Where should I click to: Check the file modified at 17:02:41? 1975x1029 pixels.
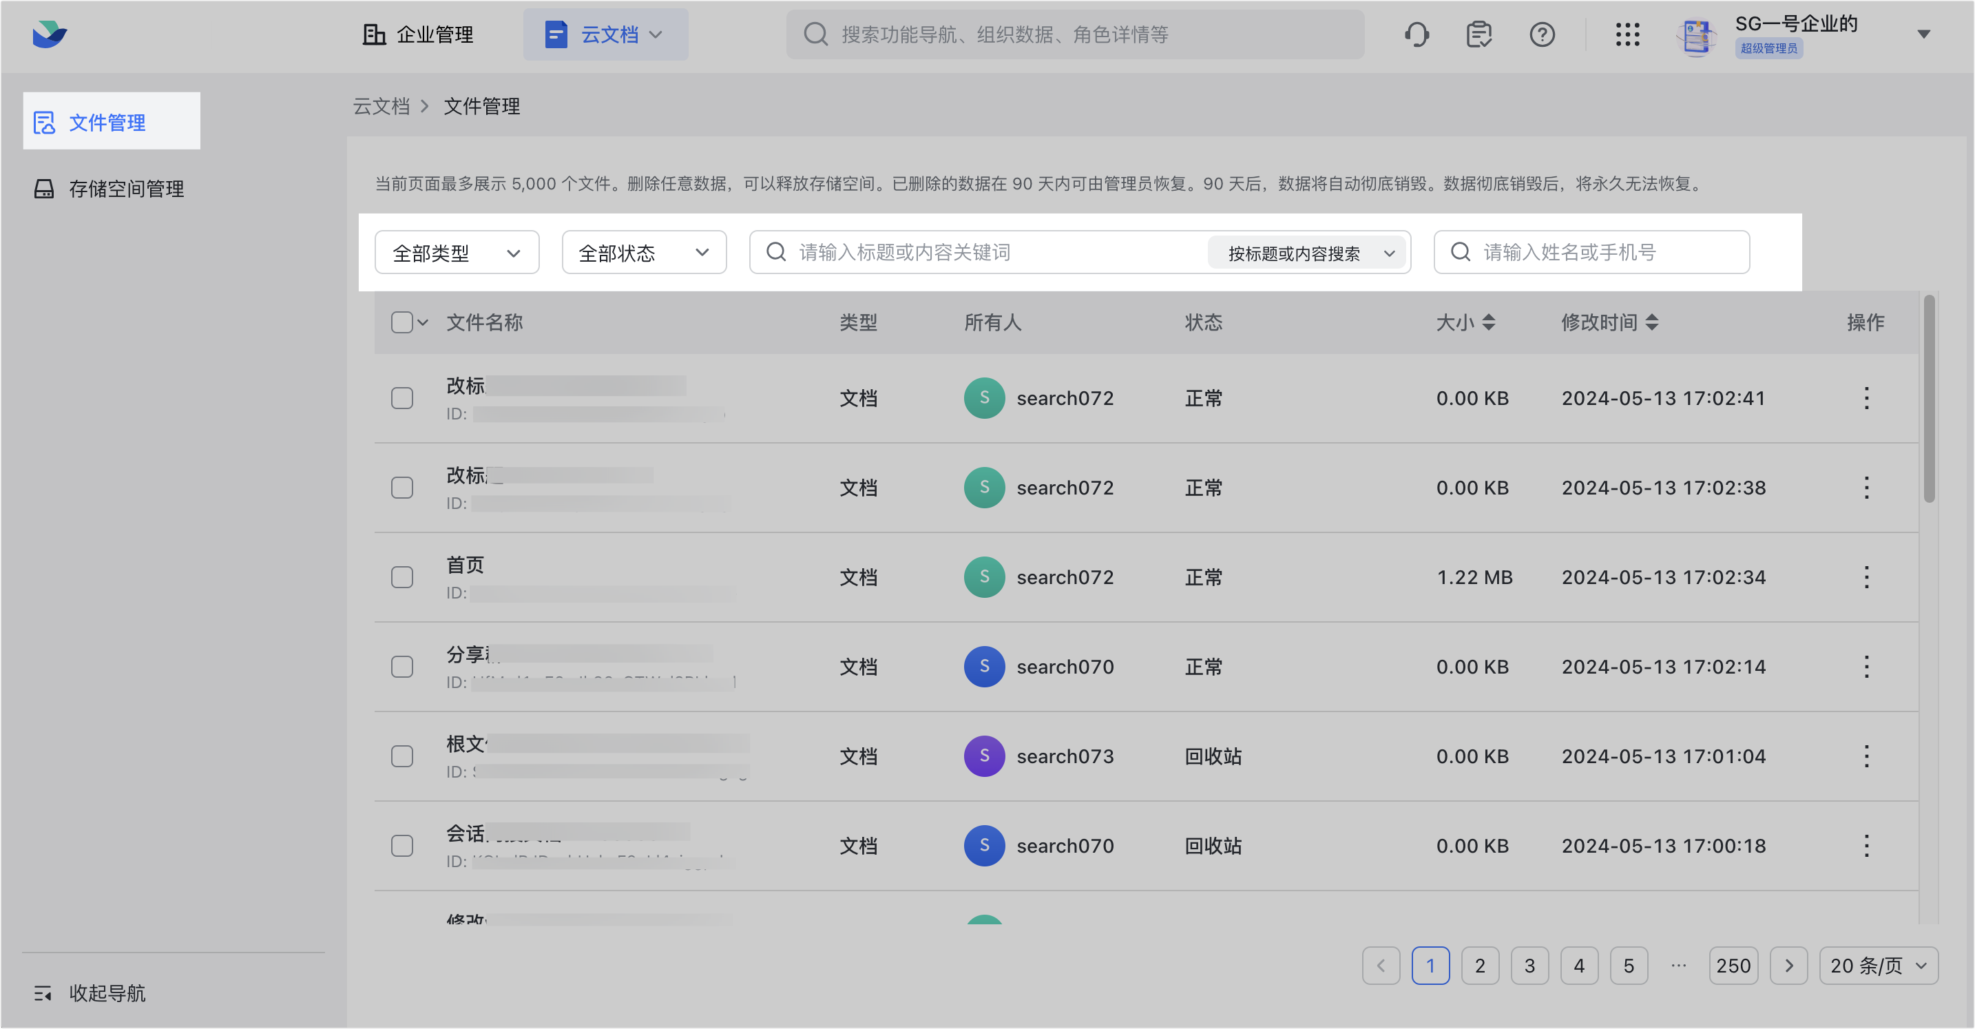tap(401, 398)
